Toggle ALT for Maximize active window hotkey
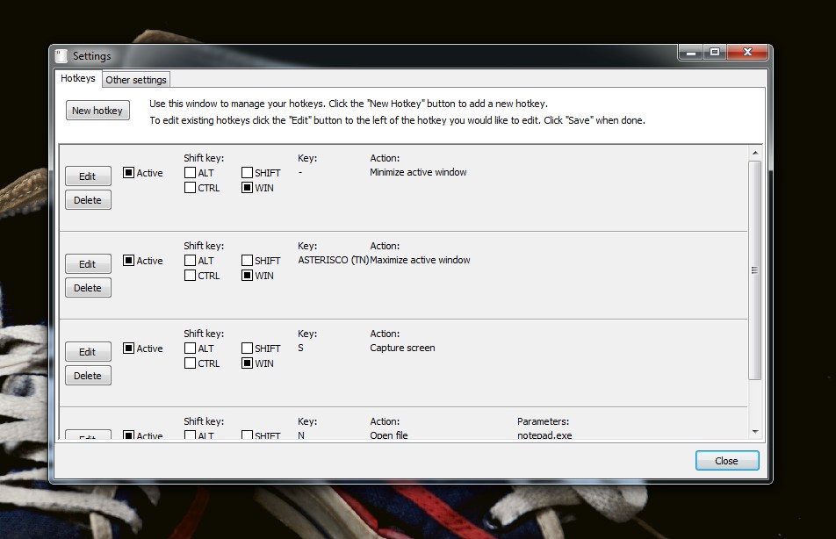Image resolution: width=836 pixels, height=539 pixels. [190, 261]
